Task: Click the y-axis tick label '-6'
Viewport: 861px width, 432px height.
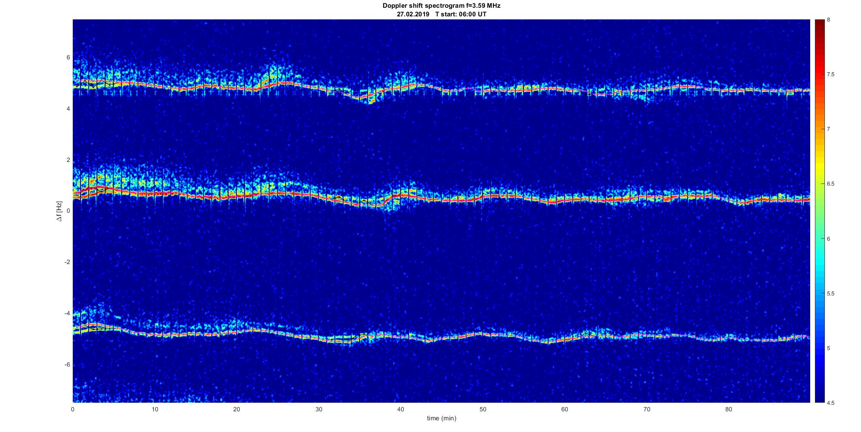Action: (x=67, y=365)
